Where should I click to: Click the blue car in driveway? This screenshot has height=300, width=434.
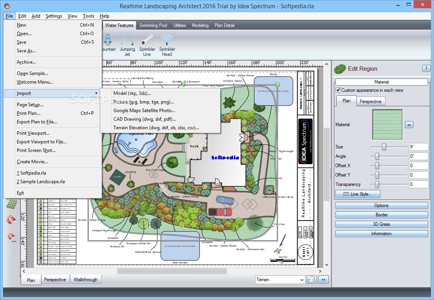point(225,200)
